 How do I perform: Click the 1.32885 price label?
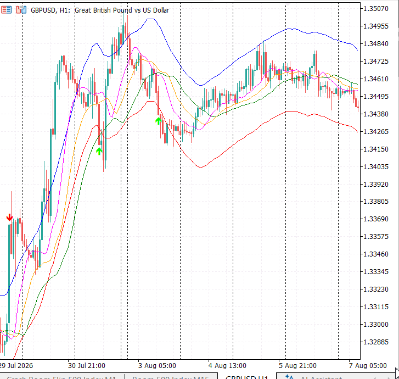tap(376, 342)
